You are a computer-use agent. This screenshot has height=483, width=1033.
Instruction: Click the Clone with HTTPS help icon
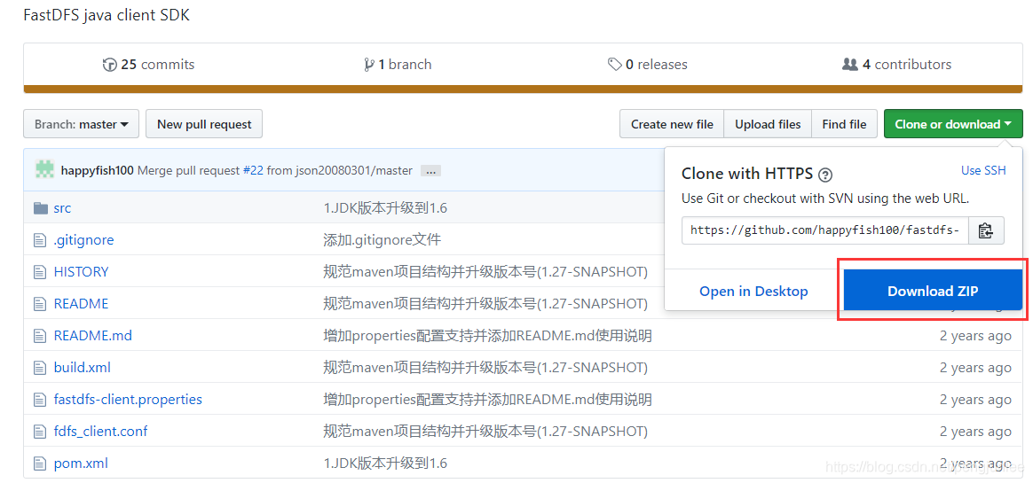(824, 175)
